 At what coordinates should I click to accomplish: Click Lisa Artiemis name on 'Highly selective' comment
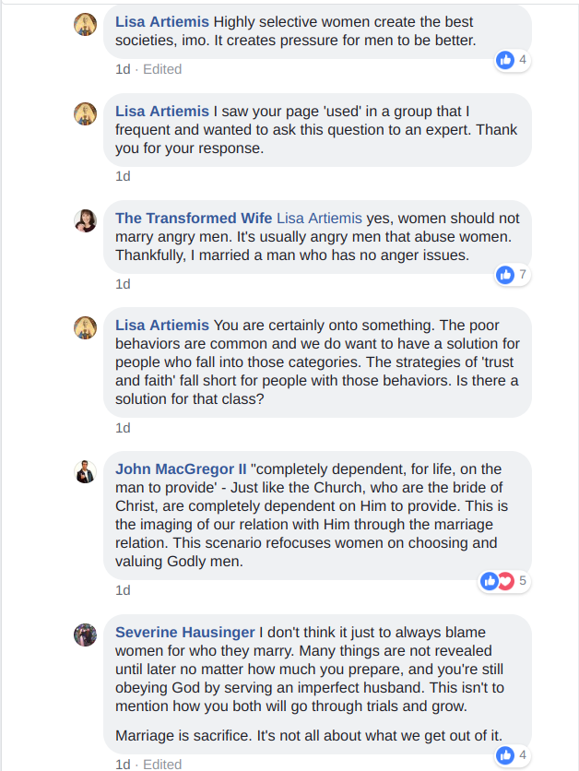point(162,19)
